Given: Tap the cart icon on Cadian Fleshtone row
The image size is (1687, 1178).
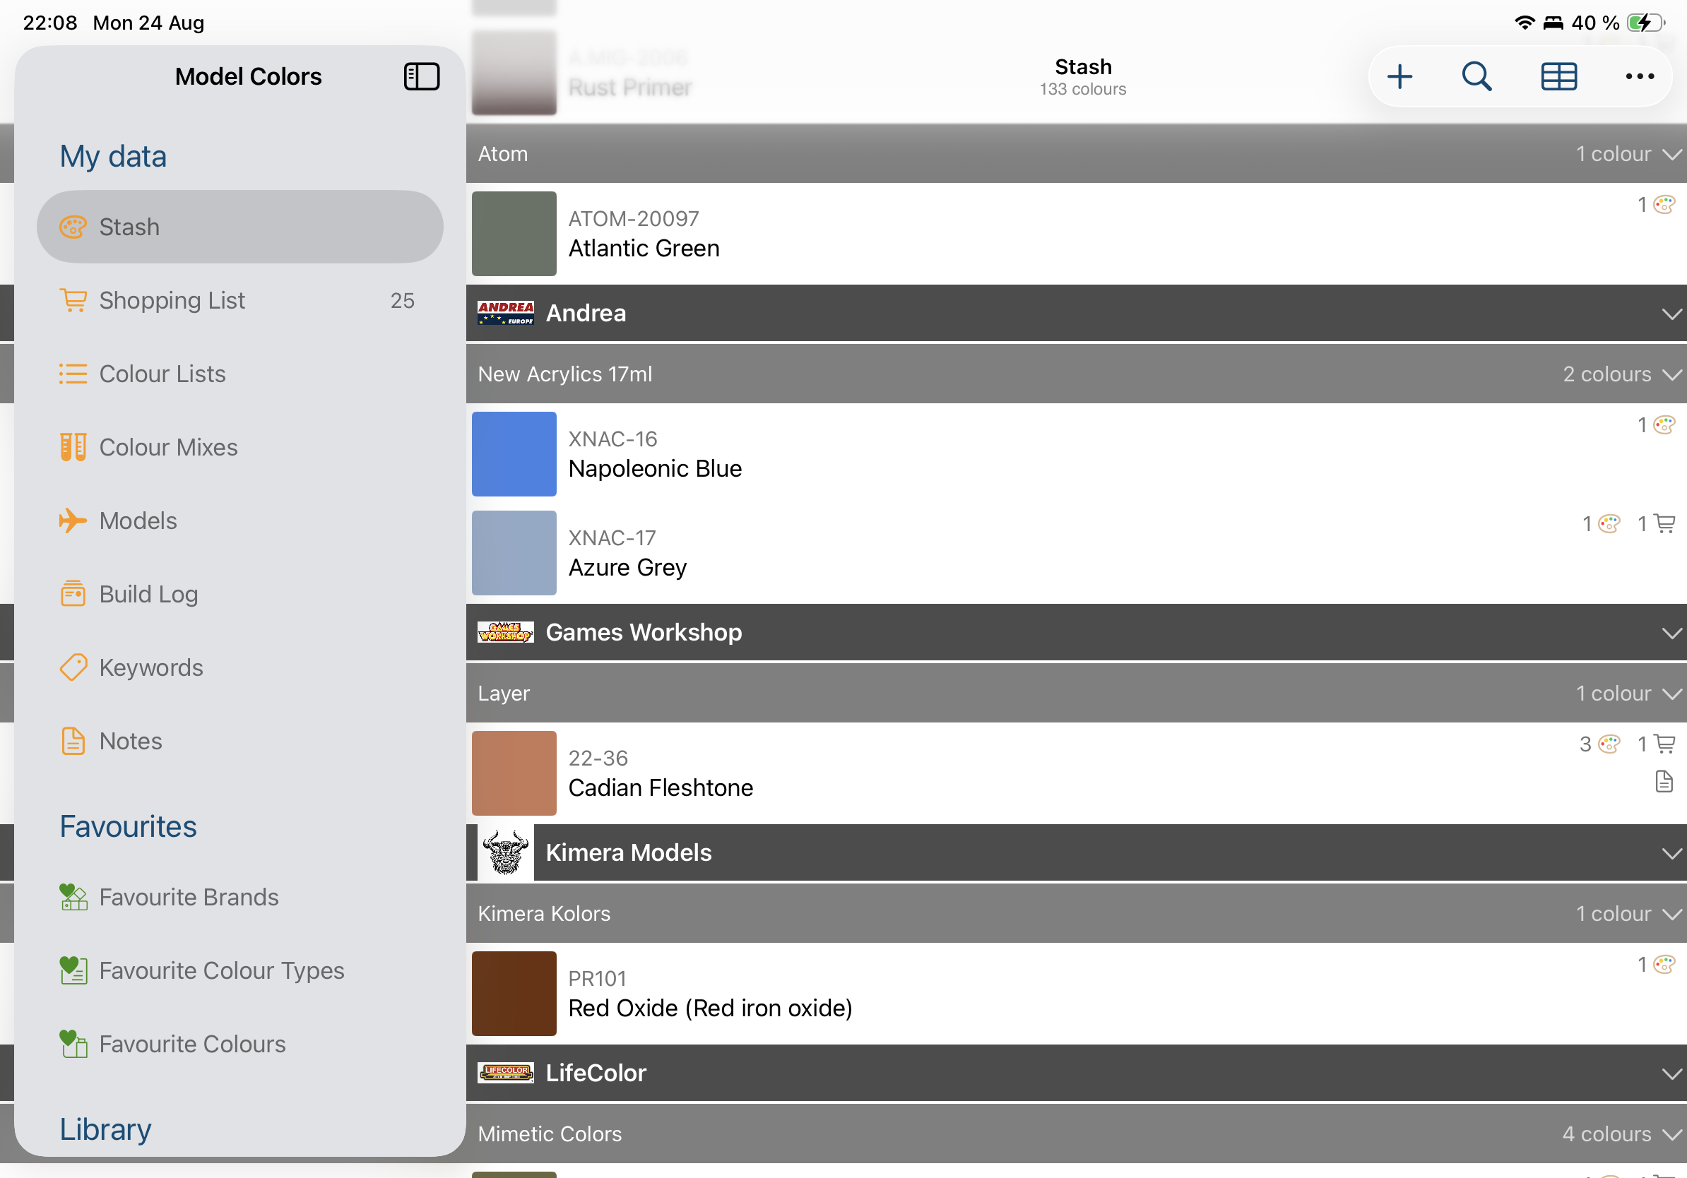Looking at the screenshot, I should [1665, 744].
